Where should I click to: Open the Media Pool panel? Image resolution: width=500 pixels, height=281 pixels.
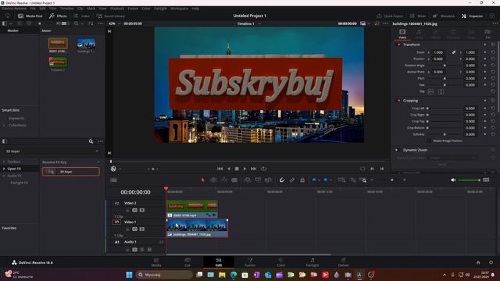click(x=30, y=16)
